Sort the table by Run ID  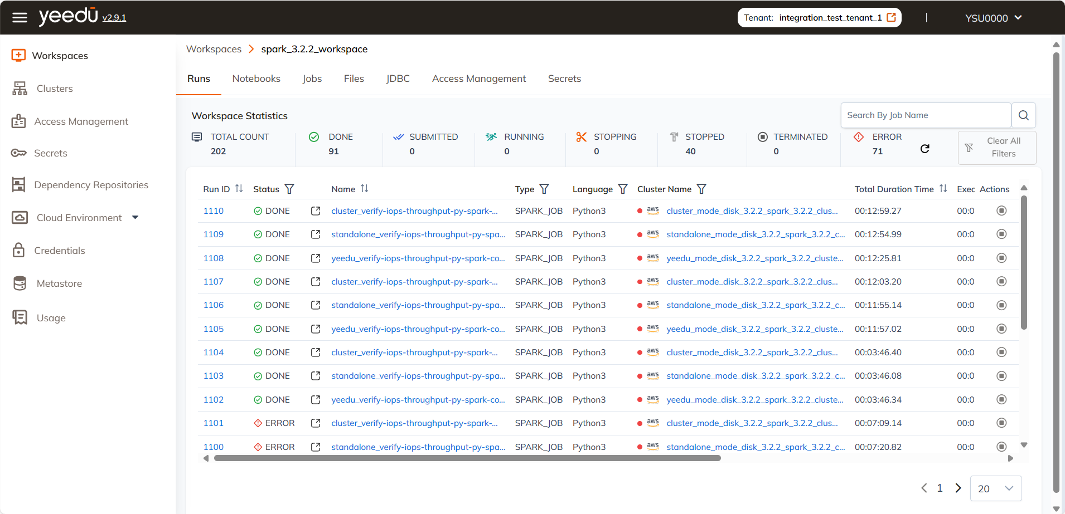tap(239, 189)
